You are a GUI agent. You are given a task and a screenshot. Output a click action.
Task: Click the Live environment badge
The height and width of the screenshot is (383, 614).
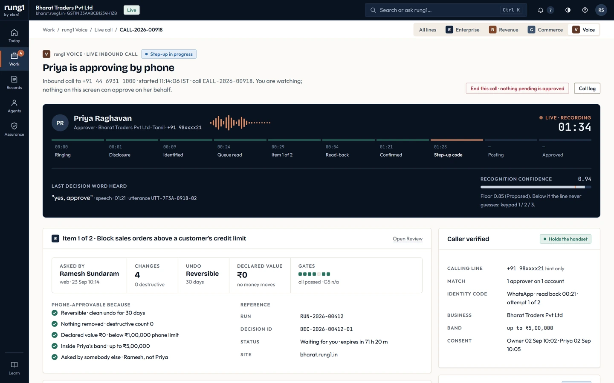pos(132,10)
